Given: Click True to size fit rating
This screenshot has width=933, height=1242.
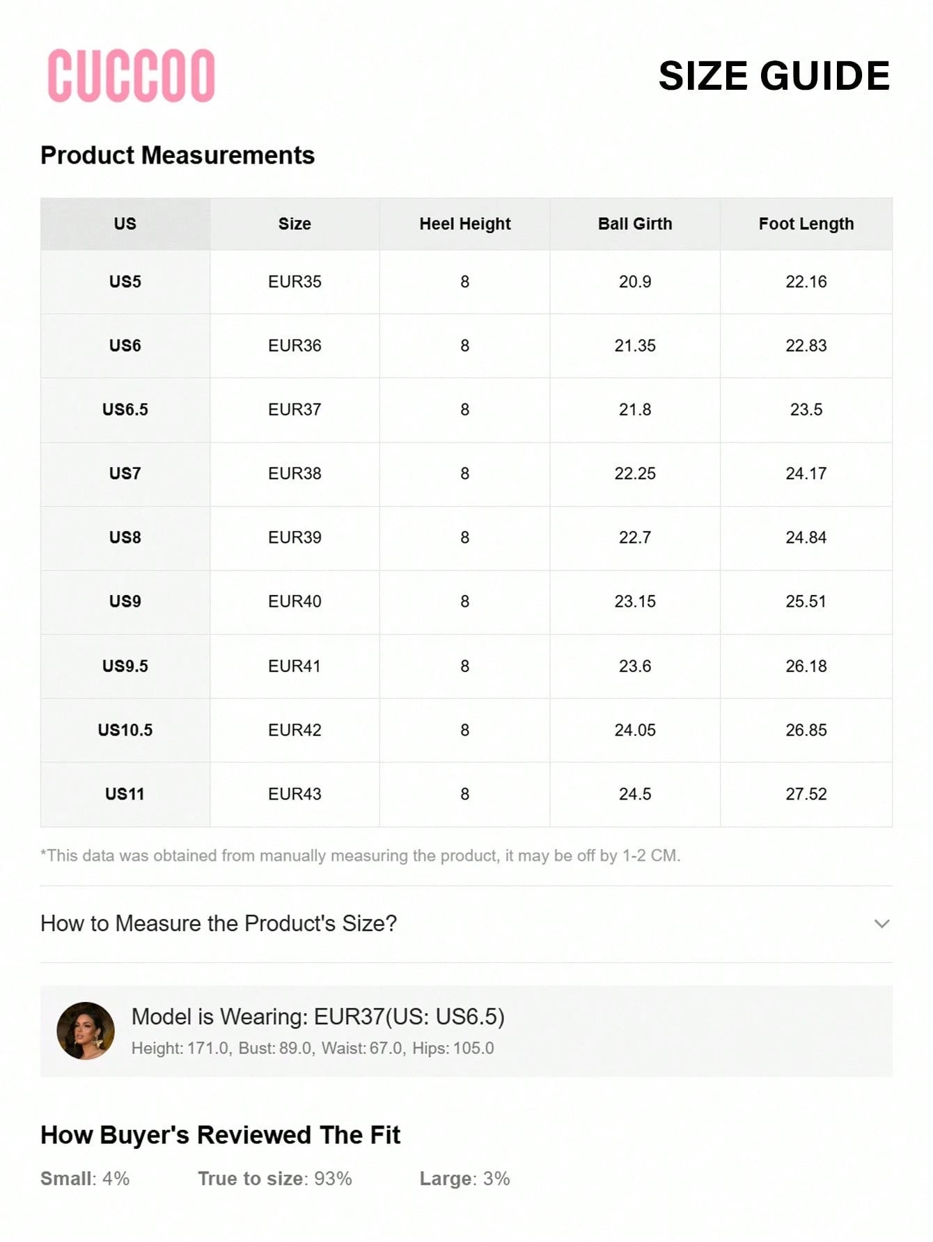Looking at the screenshot, I should (274, 1179).
